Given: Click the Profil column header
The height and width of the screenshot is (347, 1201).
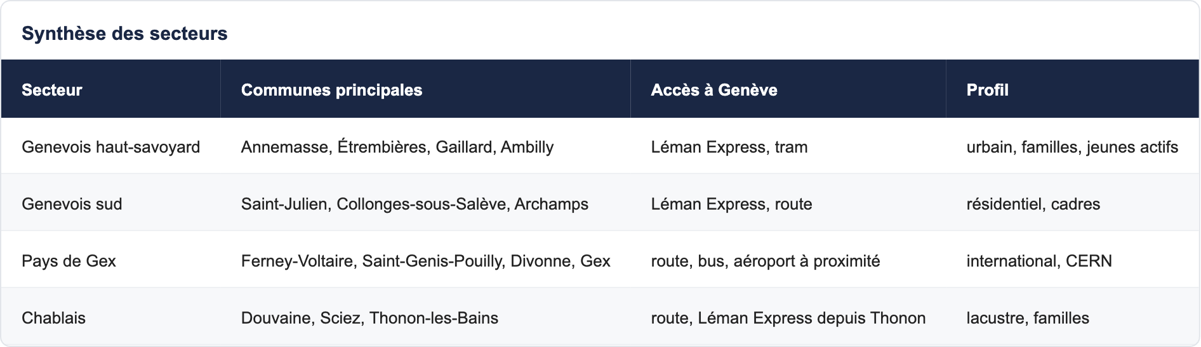Looking at the screenshot, I should (x=1072, y=89).
